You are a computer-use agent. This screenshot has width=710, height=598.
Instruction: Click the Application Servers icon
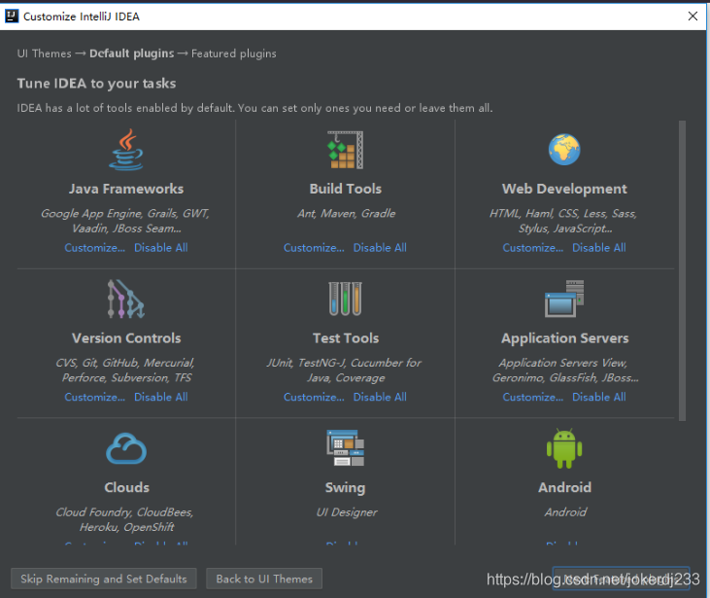[x=564, y=299]
